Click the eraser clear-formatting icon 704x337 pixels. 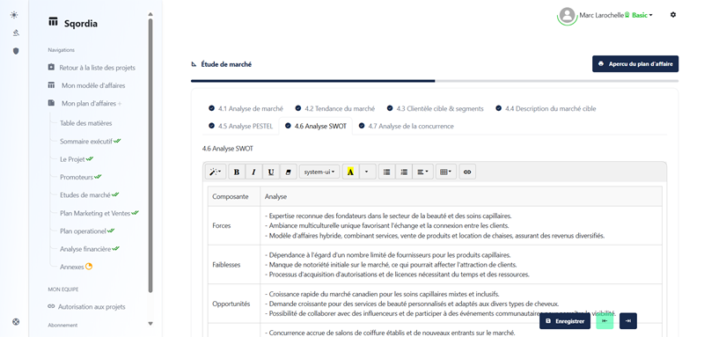pyautogui.click(x=288, y=172)
